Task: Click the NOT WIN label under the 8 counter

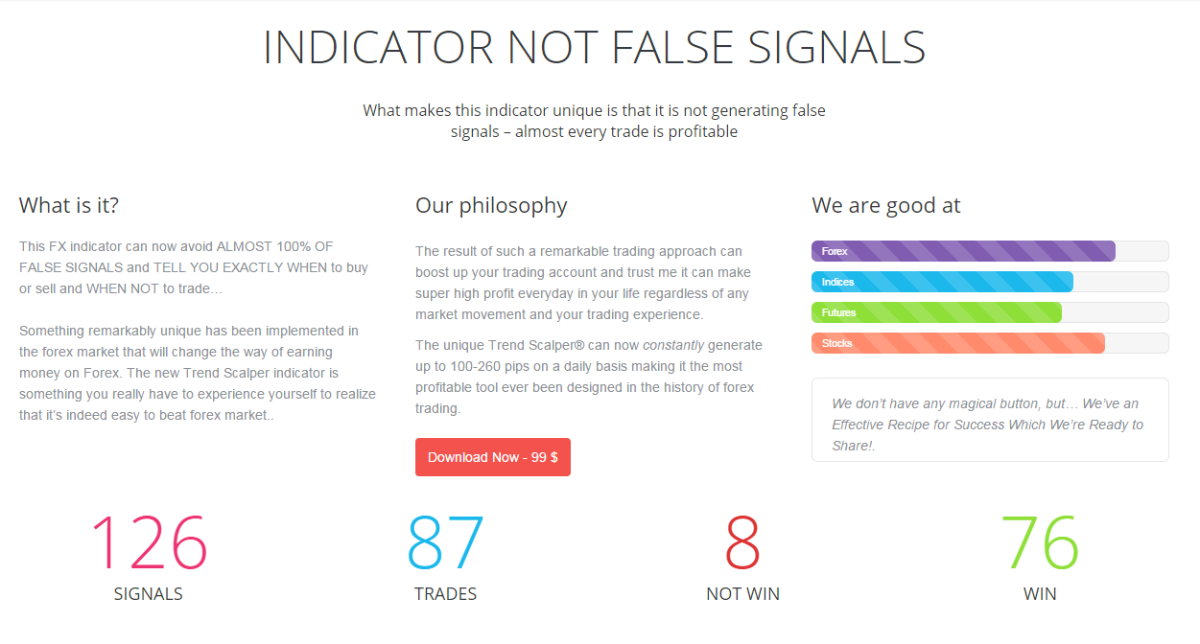Action: pyautogui.click(x=742, y=594)
